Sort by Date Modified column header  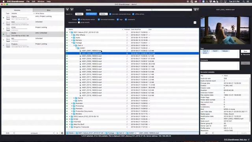tap(136, 30)
